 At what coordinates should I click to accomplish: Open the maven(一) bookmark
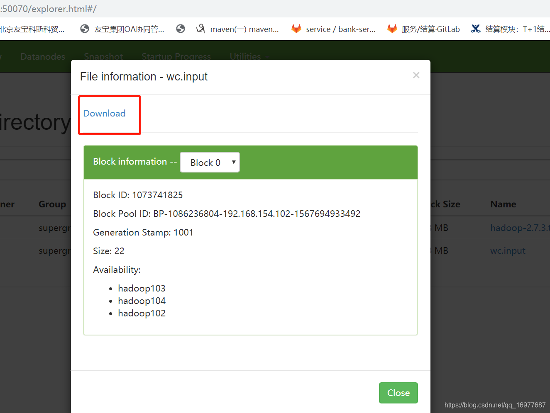click(244, 29)
